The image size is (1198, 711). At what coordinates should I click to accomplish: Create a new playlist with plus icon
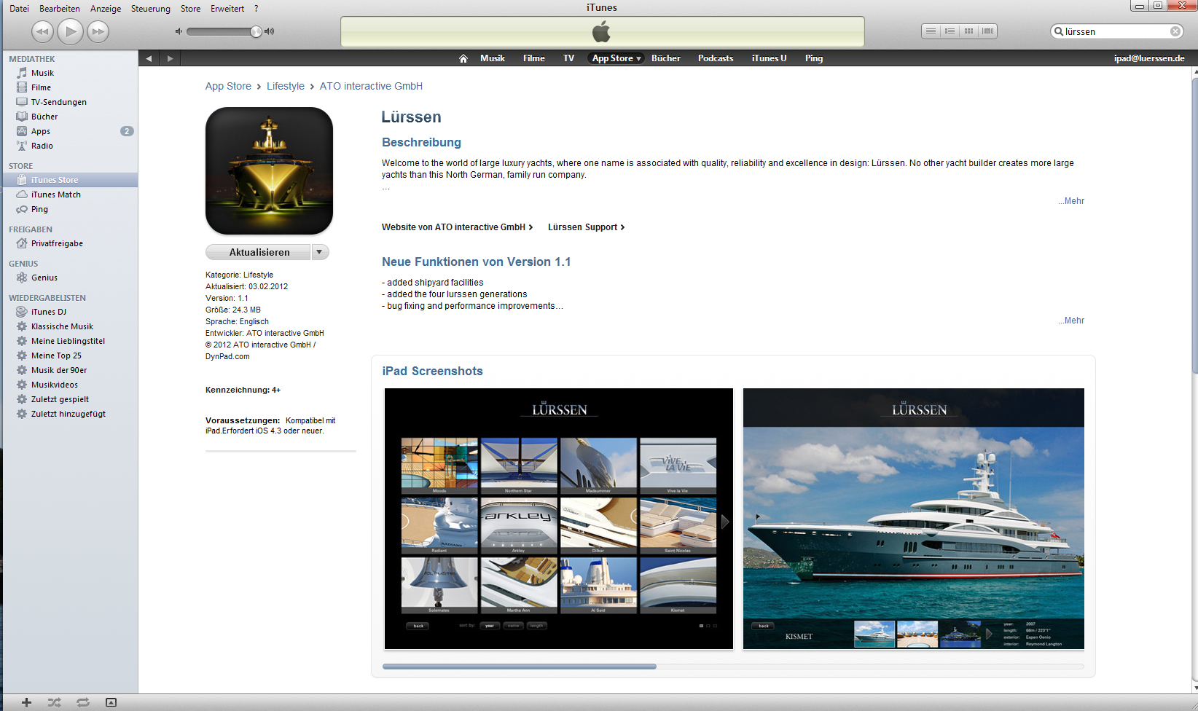[27, 702]
